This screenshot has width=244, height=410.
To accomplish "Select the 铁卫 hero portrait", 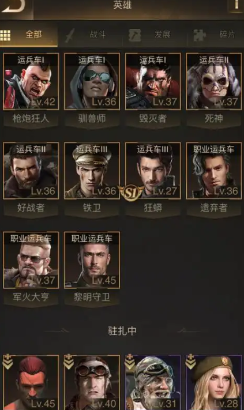I will coord(92,171).
